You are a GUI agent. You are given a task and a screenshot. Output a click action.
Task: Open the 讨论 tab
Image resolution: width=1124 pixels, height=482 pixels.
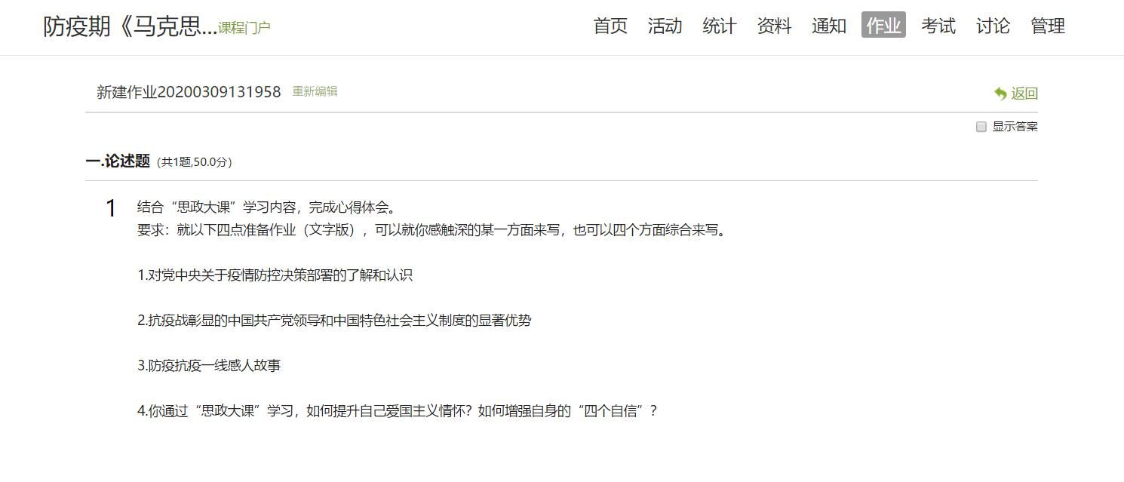tap(993, 26)
